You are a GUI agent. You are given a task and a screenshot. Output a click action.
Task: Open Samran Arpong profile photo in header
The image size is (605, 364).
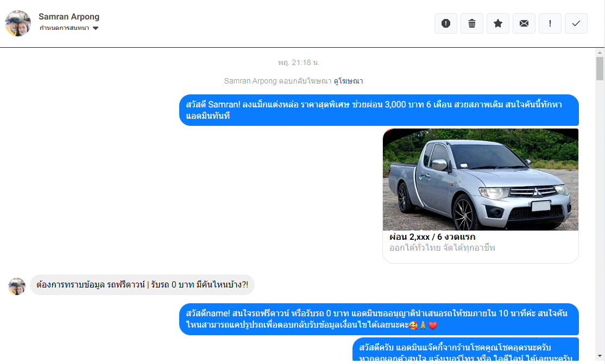(x=18, y=23)
